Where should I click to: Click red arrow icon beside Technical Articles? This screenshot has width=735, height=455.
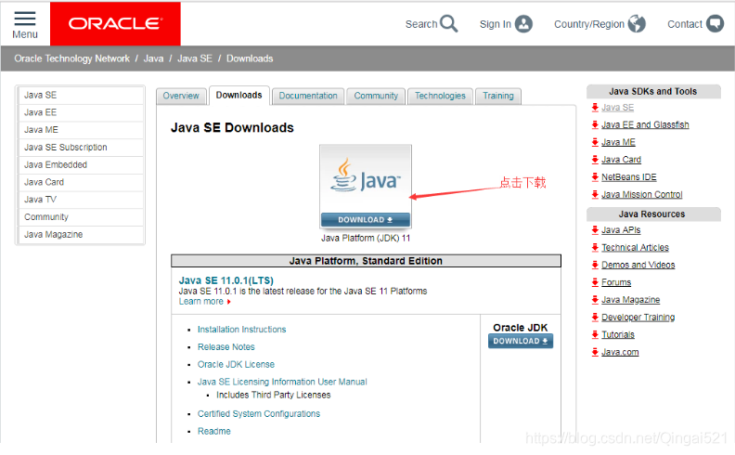[595, 247]
